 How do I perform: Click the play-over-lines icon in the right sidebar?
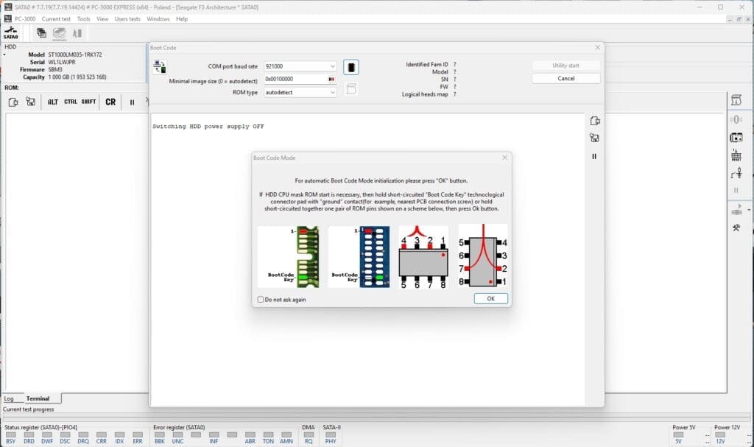click(x=736, y=210)
